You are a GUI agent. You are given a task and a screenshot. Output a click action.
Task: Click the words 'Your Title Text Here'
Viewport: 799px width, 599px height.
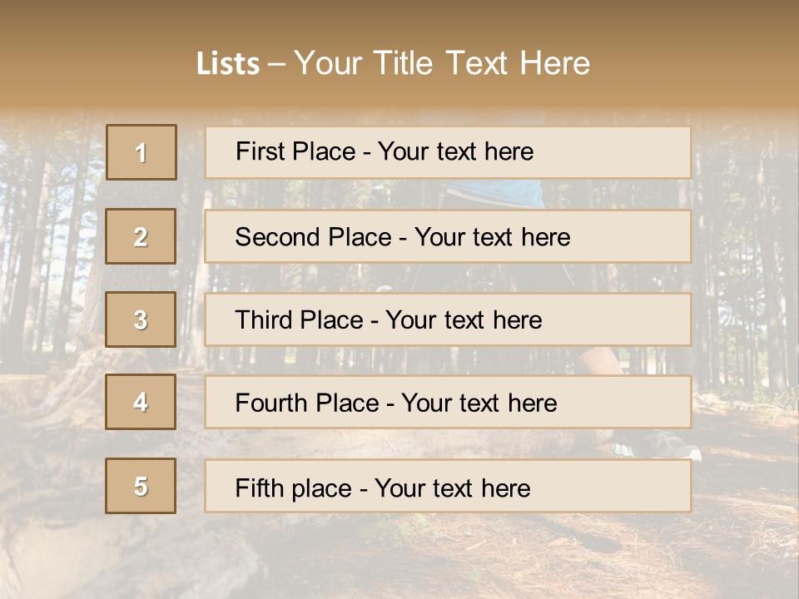point(442,63)
